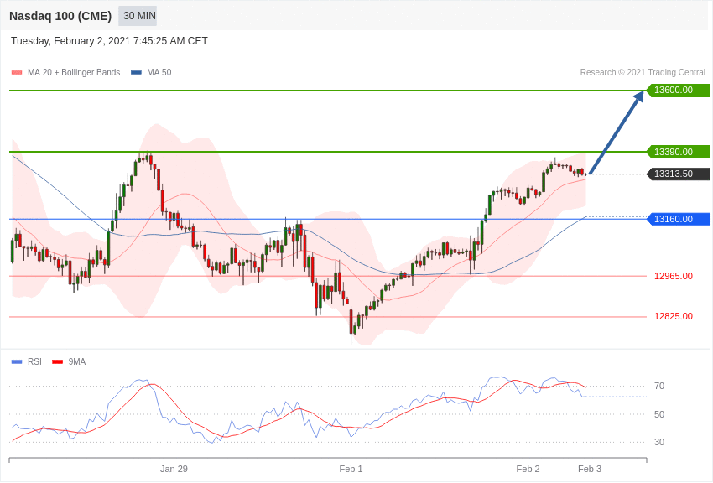The width and height of the screenshot is (713, 483).
Task: Click the 13160.00 blue pivot label
Action: click(678, 219)
